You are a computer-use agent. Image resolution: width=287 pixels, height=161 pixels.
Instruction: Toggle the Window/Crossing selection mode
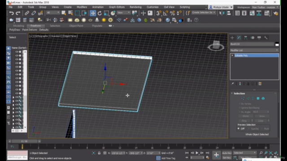(x=84, y=13)
